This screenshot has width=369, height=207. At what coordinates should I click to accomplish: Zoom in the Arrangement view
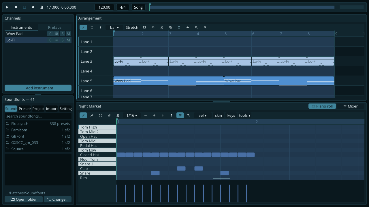[205, 27]
